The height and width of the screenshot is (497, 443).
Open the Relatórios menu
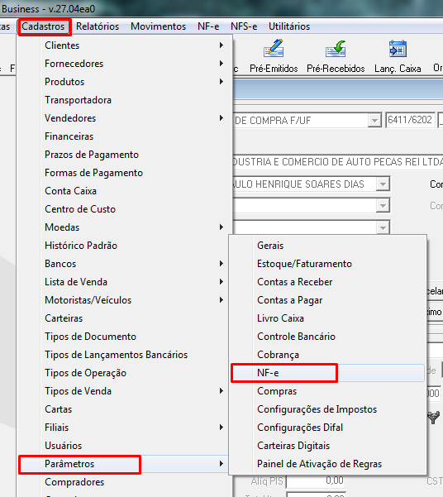click(98, 26)
